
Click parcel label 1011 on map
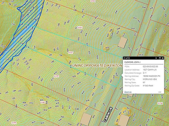tap(93, 1)
